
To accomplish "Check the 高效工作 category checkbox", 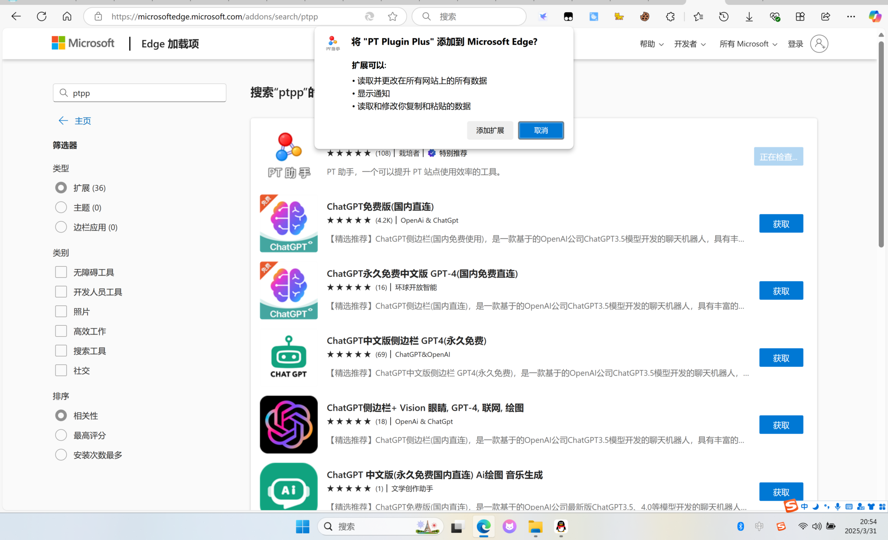I will (61, 331).
